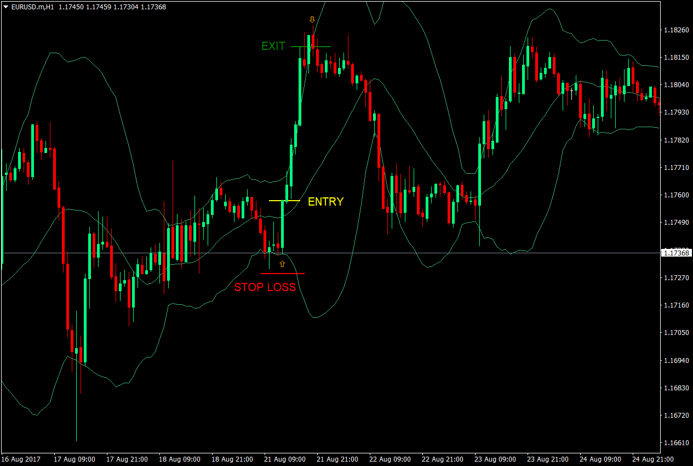Image resolution: width=693 pixels, height=466 pixels.
Task: Select the yellow ENTRY text label
Action: (x=325, y=202)
